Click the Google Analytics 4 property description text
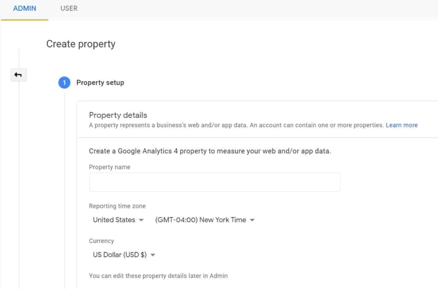 210,151
